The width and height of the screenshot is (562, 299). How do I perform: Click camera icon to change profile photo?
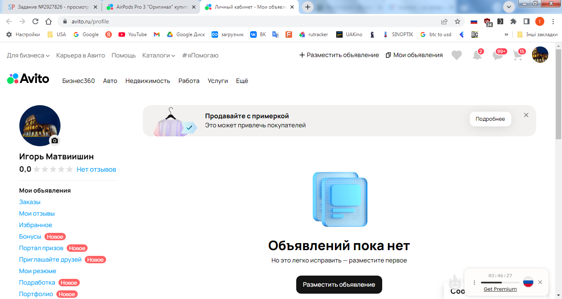(55, 140)
